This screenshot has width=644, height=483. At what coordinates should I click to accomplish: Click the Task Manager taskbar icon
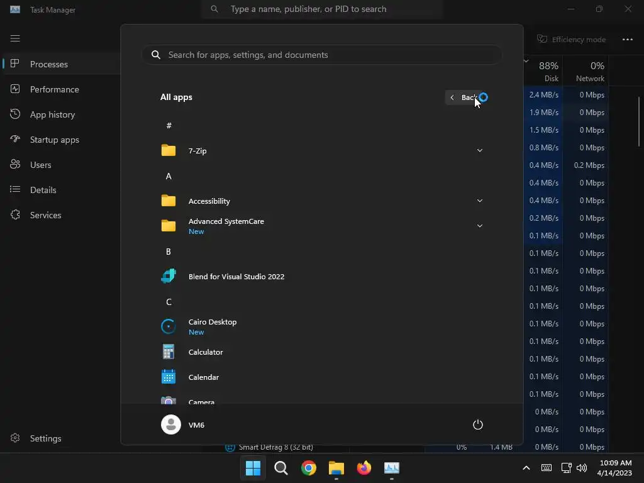(x=392, y=468)
